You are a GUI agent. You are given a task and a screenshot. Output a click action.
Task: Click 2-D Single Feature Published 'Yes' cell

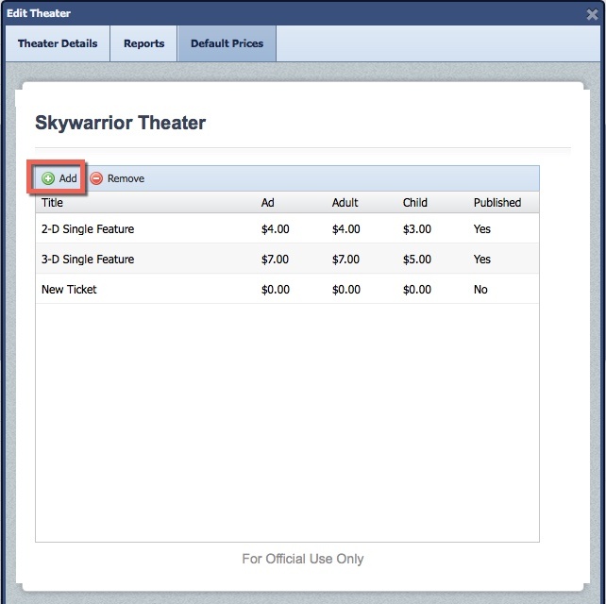click(x=482, y=228)
